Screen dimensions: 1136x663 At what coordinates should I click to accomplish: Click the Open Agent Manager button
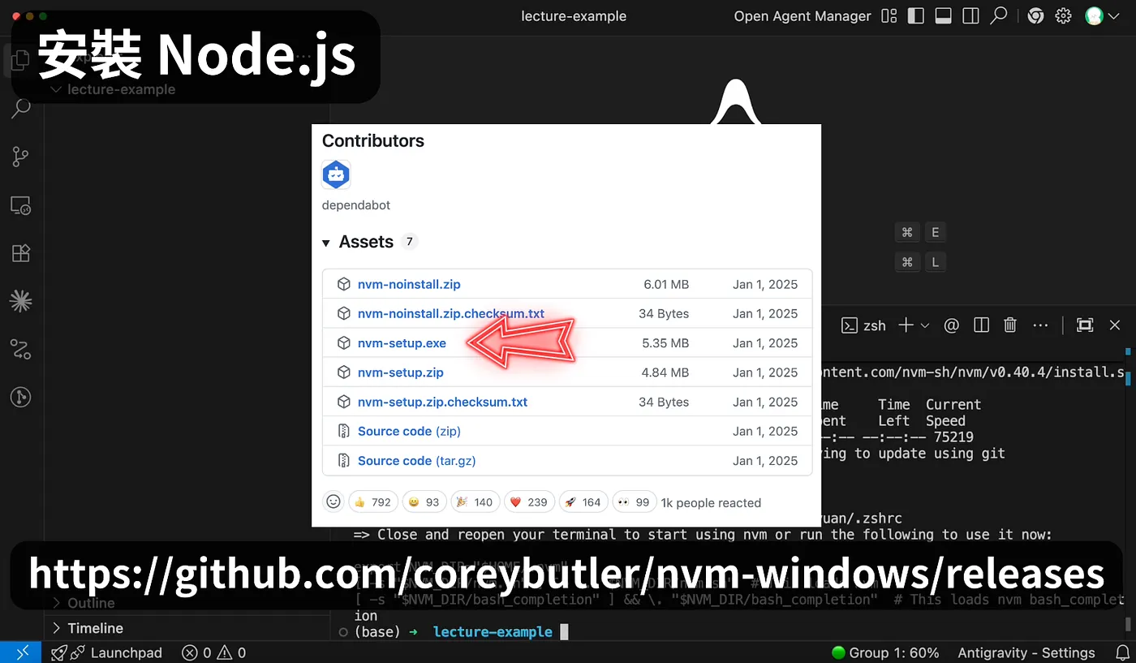(x=803, y=16)
